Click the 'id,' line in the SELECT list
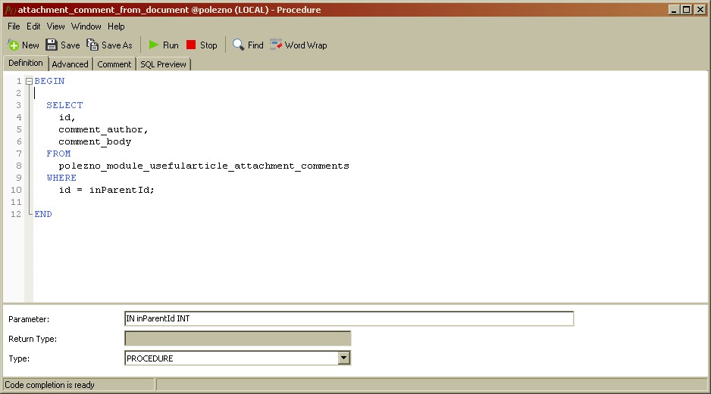711x394 pixels. pos(67,118)
